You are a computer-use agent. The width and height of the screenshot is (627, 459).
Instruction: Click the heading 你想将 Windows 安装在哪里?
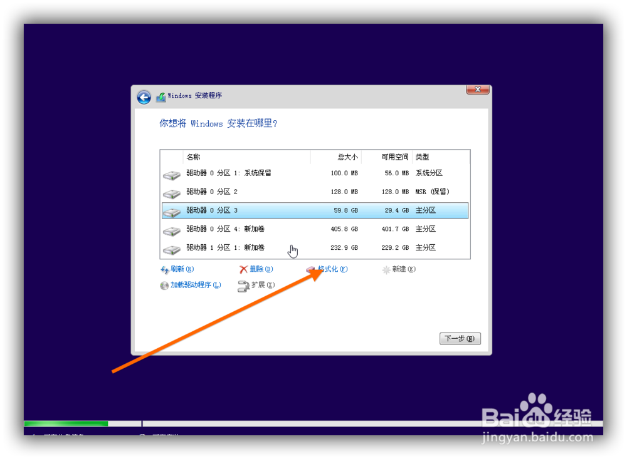(x=218, y=123)
